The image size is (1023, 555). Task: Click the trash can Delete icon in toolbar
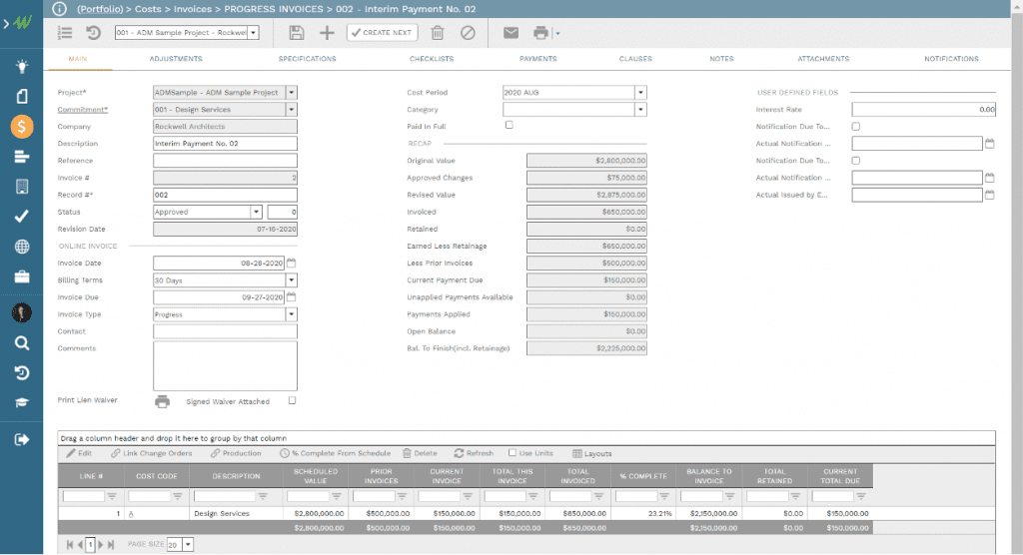[438, 33]
